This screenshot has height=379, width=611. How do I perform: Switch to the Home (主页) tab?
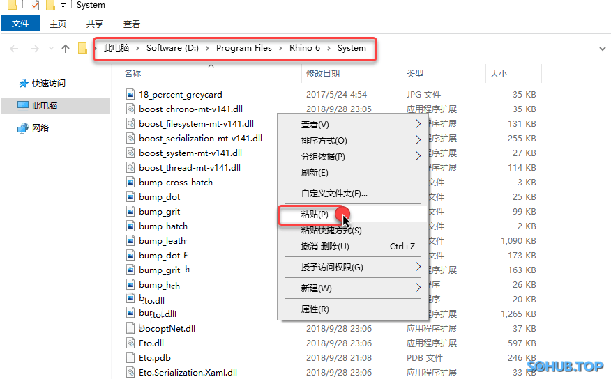coord(58,24)
